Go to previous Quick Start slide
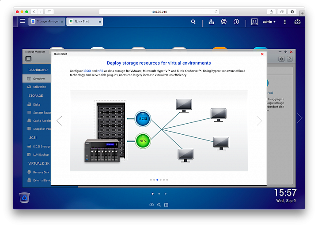Image resolution: width=318 pixels, height=228 pixels. click(59, 121)
